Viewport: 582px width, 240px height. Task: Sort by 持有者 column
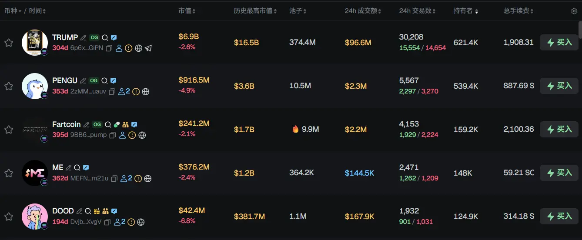click(465, 11)
